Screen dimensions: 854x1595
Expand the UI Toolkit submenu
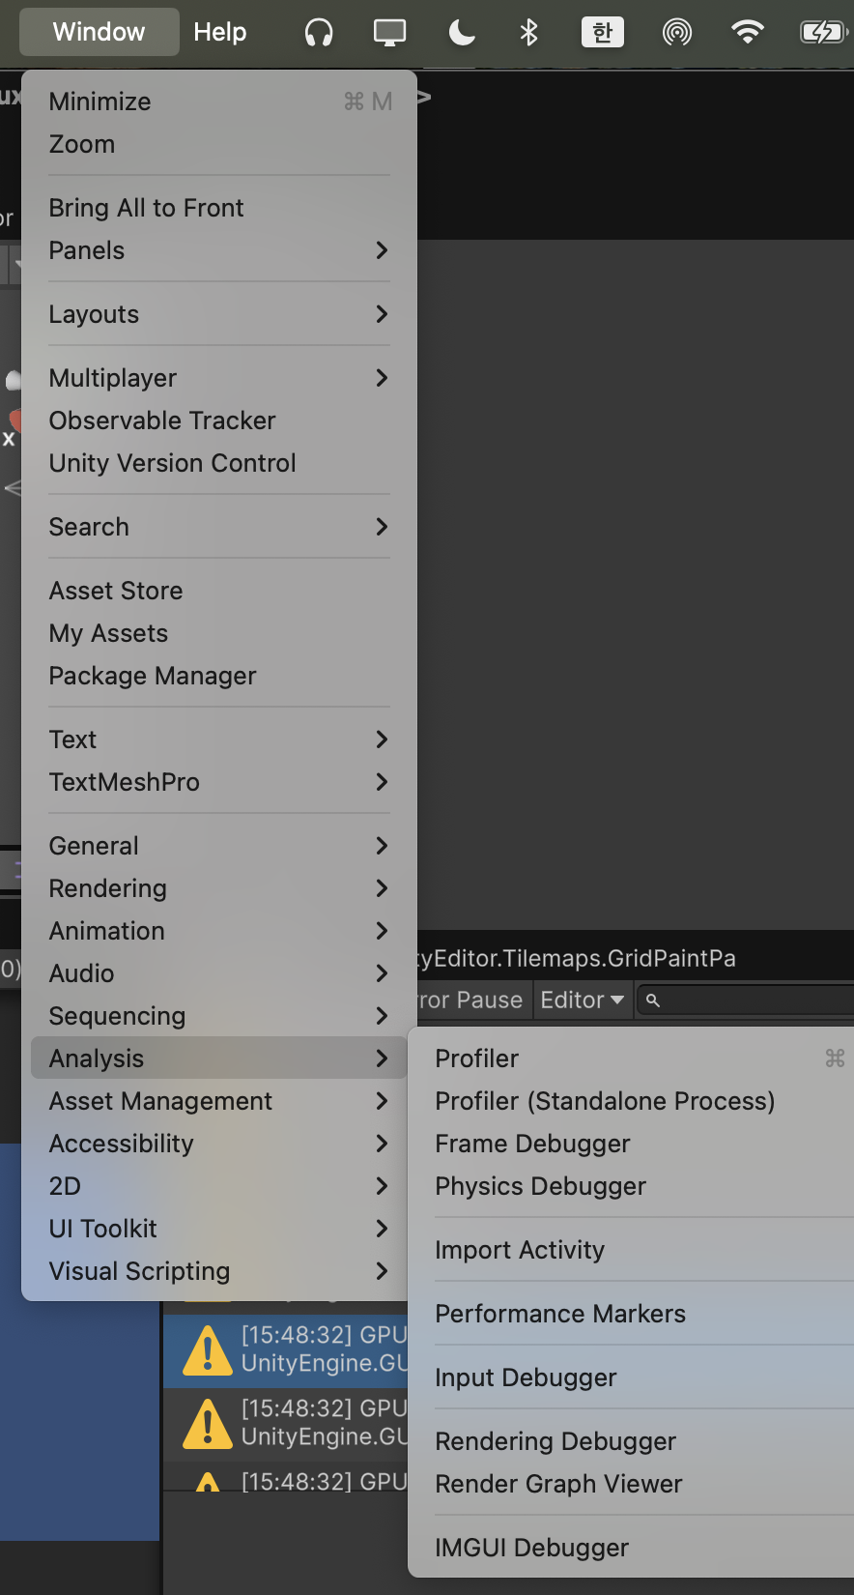[219, 1229]
